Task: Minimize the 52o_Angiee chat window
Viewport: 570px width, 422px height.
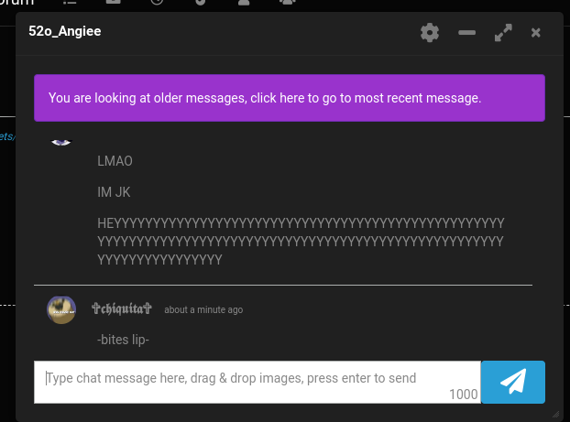Action: tap(466, 33)
